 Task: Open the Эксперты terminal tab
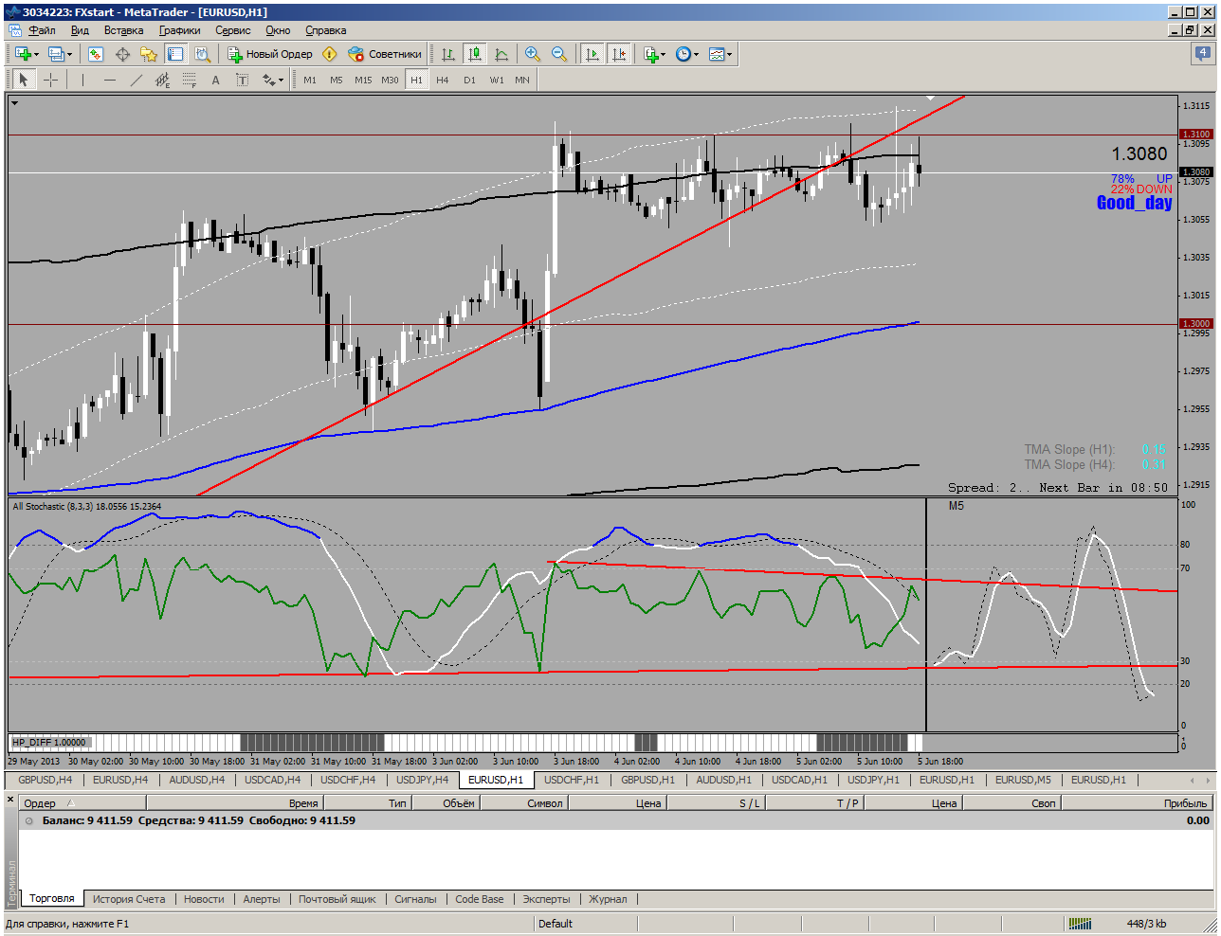(546, 899)
